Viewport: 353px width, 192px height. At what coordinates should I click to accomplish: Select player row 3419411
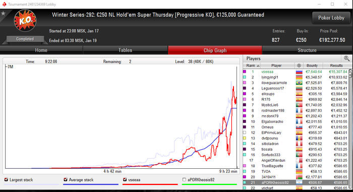point(296,177)
